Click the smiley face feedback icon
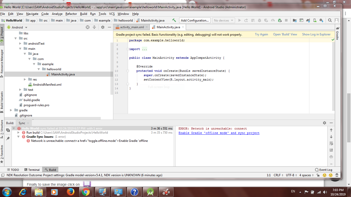This screenshot has width=351, height=197. (325, 175)
